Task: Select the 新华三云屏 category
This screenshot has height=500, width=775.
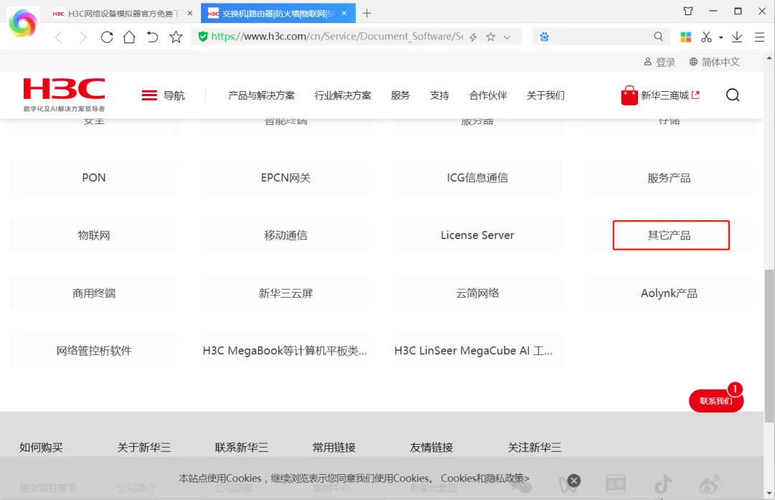Action: point(286,293)
